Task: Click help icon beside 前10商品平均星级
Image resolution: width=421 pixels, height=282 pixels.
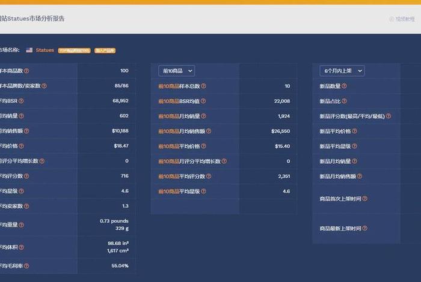Action: 203,191
